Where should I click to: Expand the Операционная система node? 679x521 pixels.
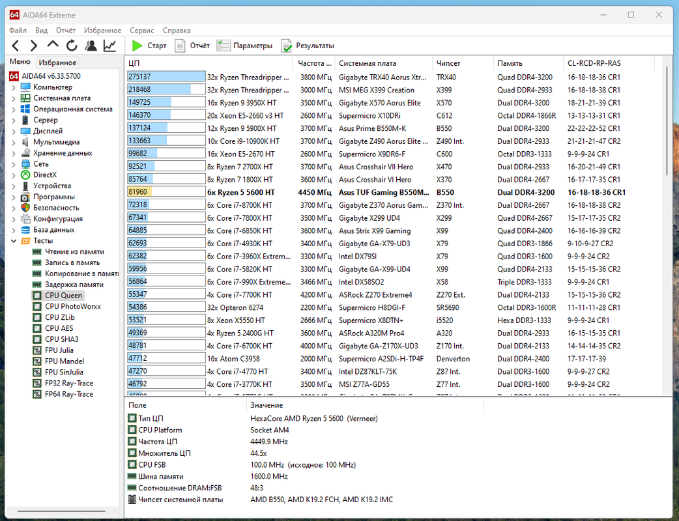tap(14, 109)
